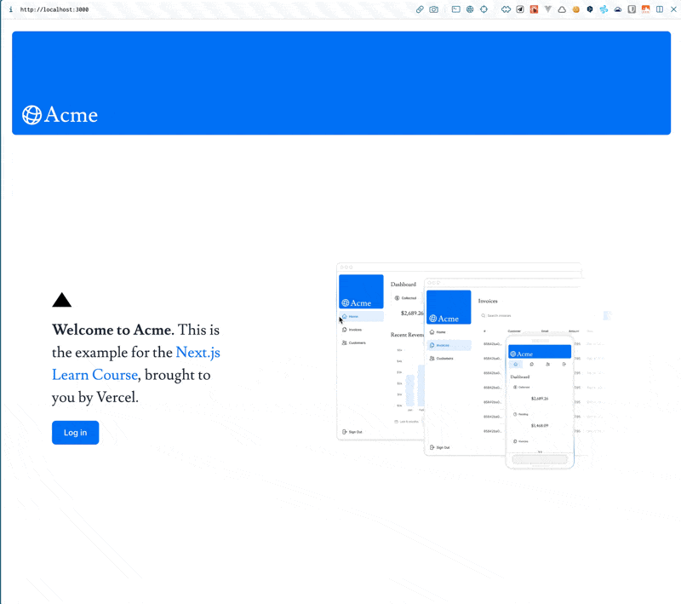Open the Next.js Learn Course link
The height and width of the screenshot is (604, 681).
coord(136,363)
